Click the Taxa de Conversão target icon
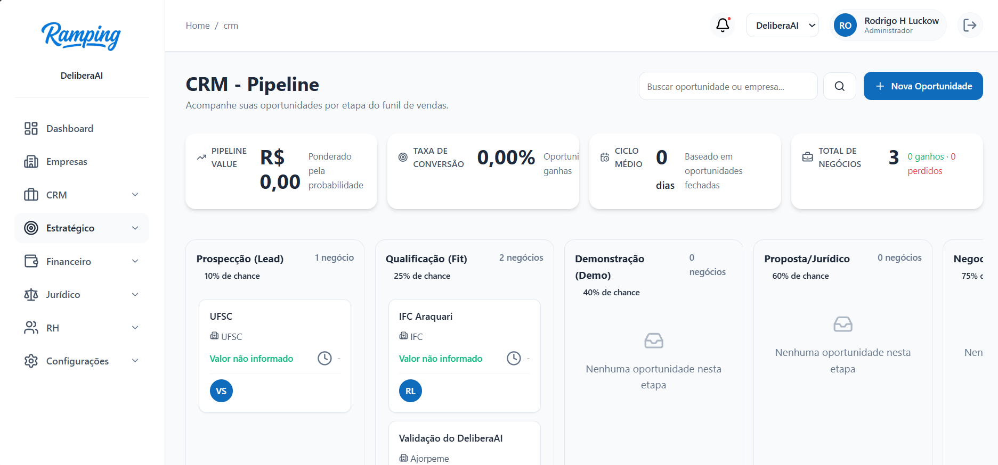The image size is (998, 465). click(403, 157)
